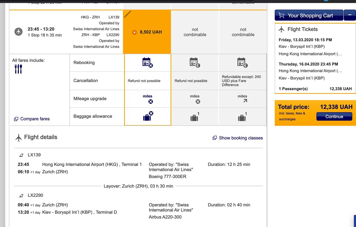Click the airplane icon next to Flight details
356x227 pixels.
click(x=19, y=137)
